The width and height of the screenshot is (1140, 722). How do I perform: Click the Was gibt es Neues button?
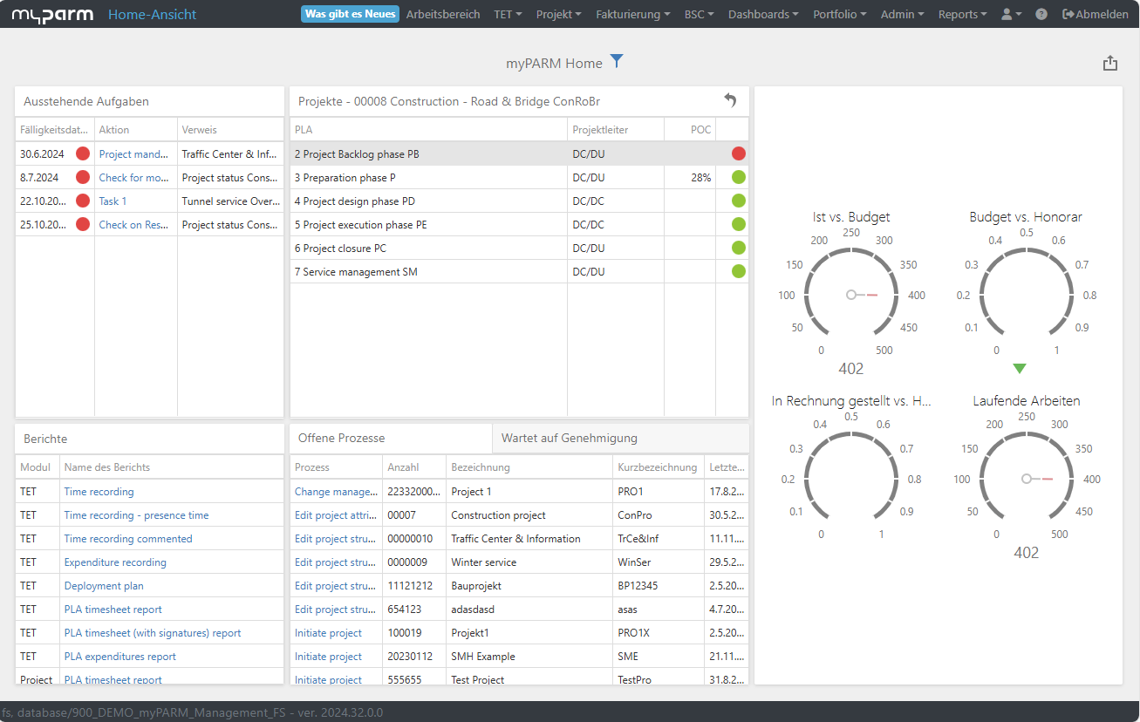(350, 14)
